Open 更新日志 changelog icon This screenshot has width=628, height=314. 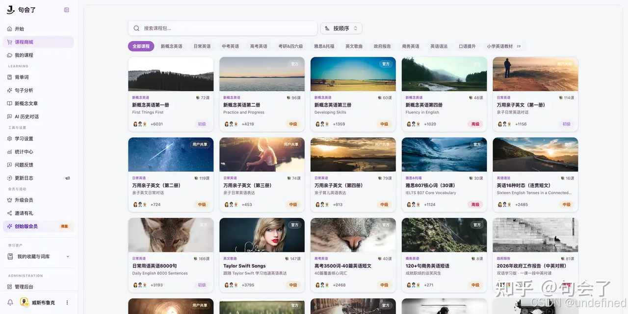pyautogui.click(x=10, y=178)
